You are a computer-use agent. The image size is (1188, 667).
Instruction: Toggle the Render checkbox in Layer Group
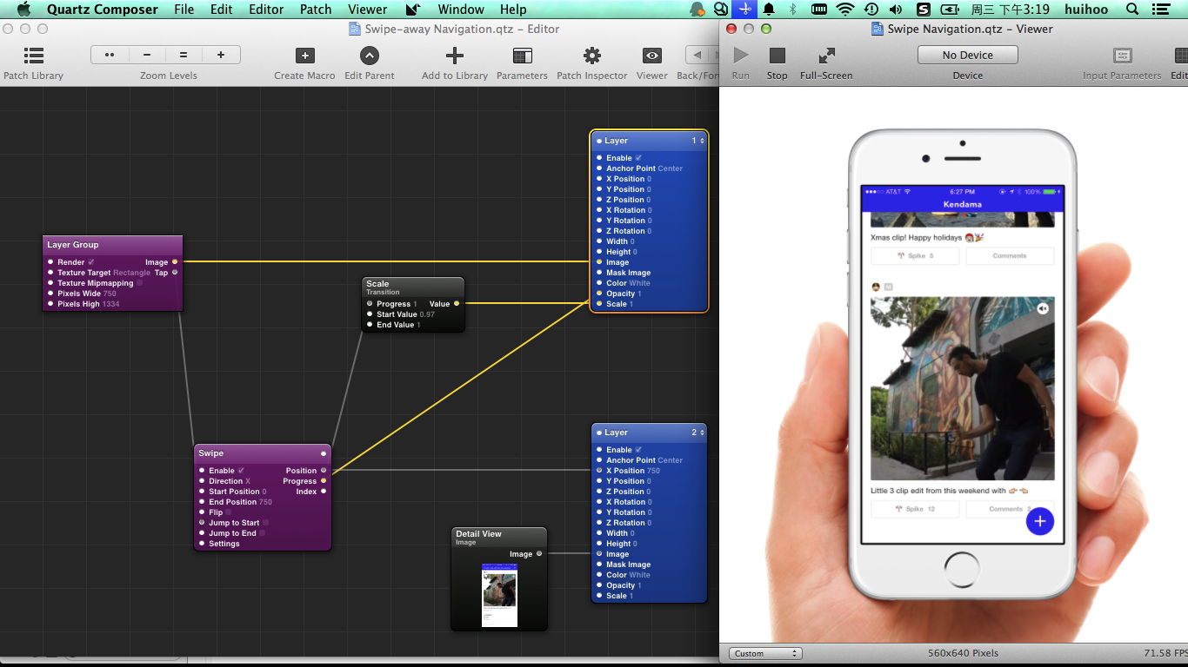(x=91, y=262)
